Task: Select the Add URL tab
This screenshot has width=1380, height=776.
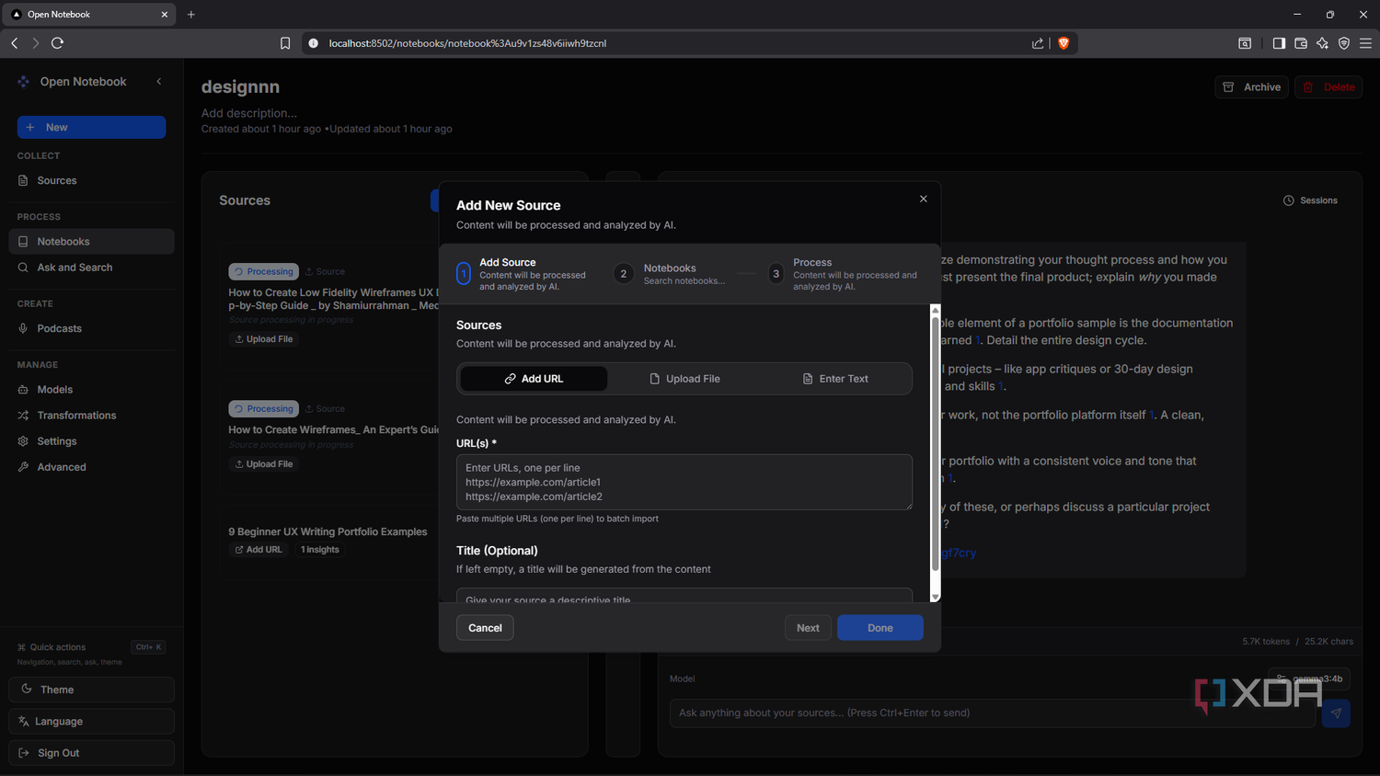Action: [534, 379]
